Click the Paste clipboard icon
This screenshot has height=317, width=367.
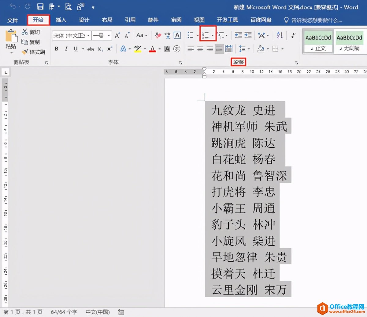click(x=11, y=36)
